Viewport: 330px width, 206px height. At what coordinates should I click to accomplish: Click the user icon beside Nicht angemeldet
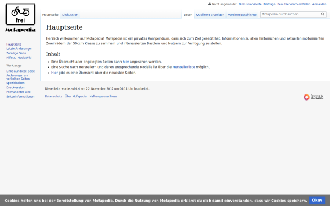pos(210,4)
